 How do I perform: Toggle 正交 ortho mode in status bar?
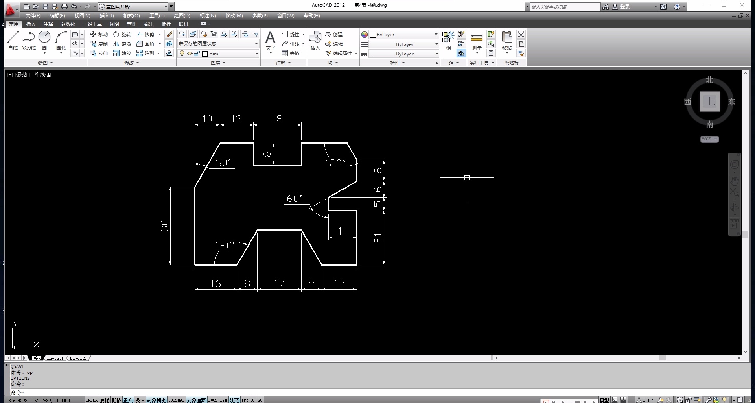(128, 400)
